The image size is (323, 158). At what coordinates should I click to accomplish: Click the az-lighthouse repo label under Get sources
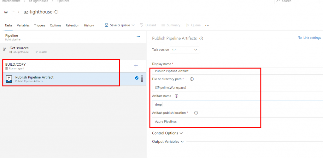(x=19, y=52)
